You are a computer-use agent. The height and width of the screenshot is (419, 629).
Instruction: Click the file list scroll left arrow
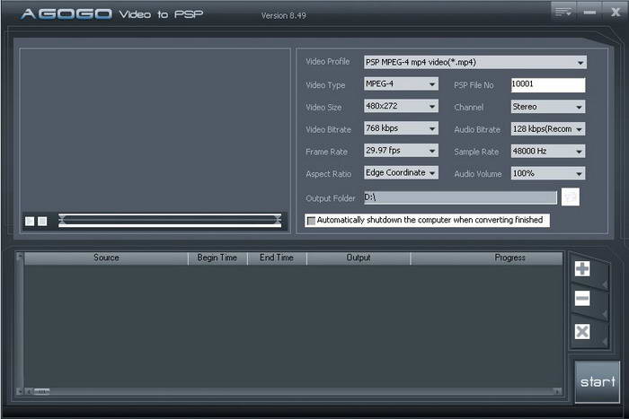point(29,391)
